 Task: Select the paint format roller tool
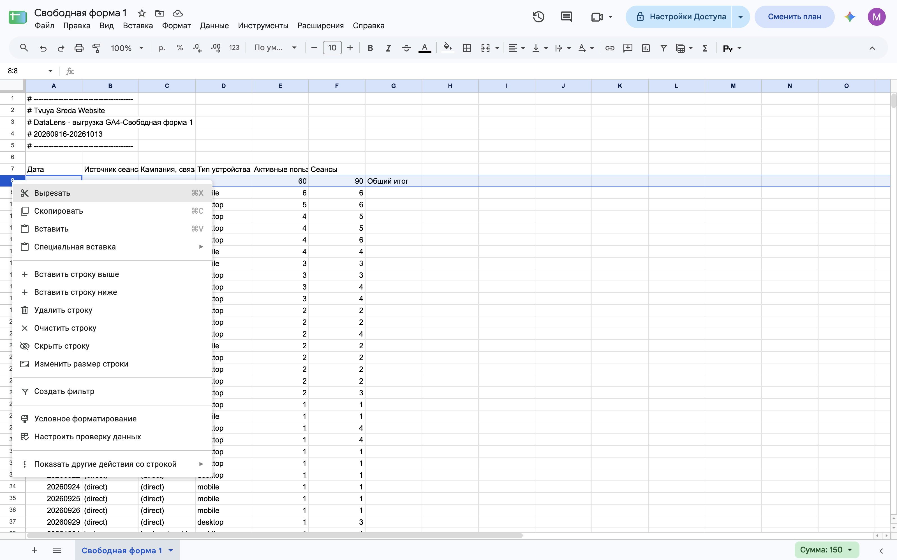(x=97, y=48)
